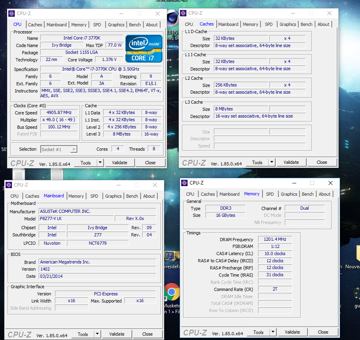This screenshot has height=340, width=360.
Task: Select the SPD tab in the CPU window
Action: coord(97,25)
